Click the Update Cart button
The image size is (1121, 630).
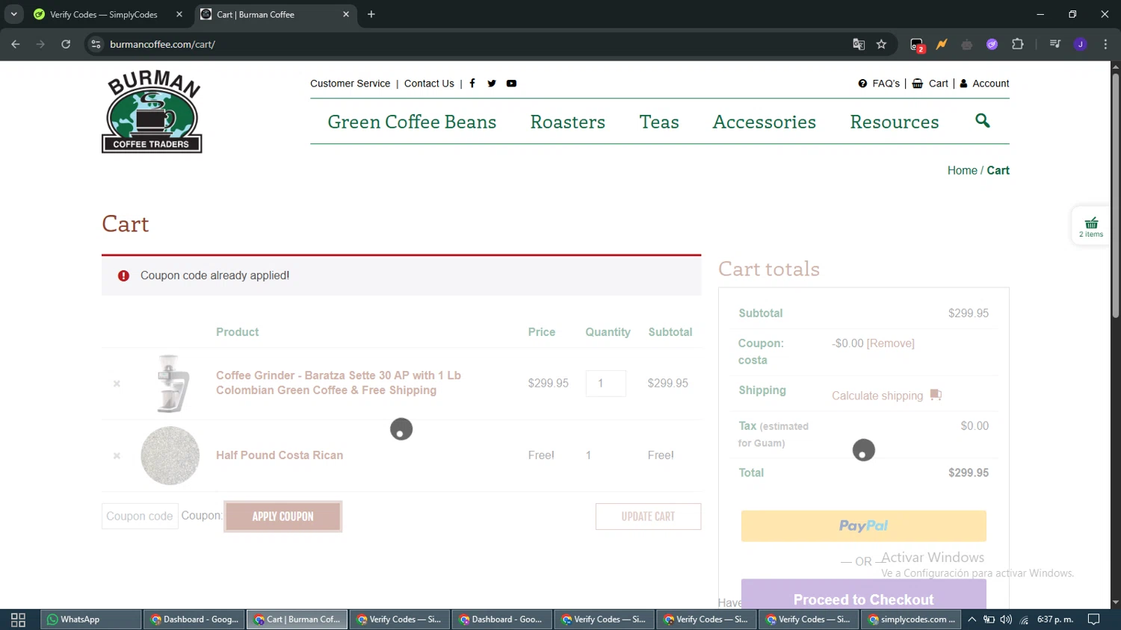pyautogui.click(x=648, y=517)
